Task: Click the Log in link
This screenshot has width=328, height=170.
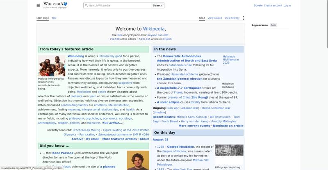Action: pyautogui.click(x=287, y=5)
